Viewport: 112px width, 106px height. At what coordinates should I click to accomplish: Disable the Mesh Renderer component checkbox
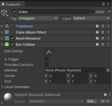tap(12, 38)
